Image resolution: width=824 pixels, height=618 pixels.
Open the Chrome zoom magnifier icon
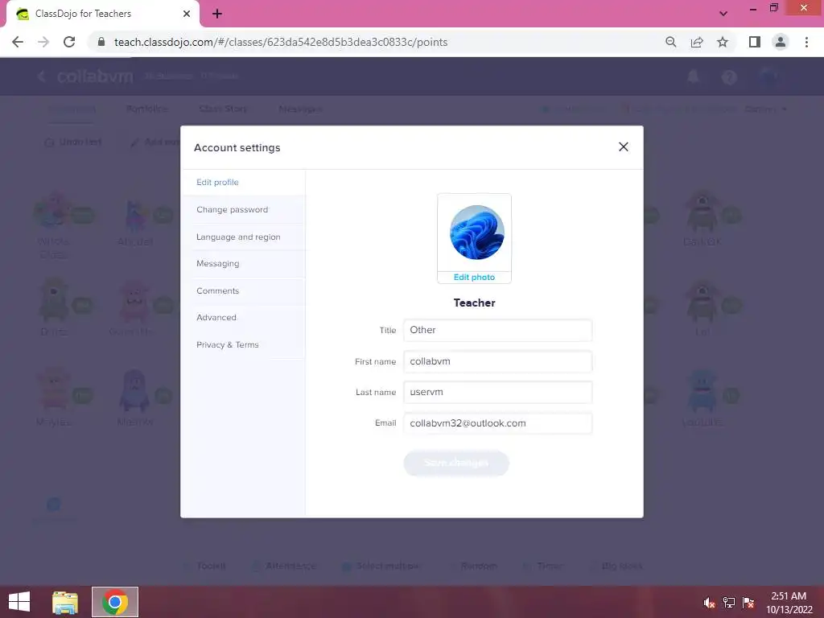pyautogui.click(x=670, y=42)
